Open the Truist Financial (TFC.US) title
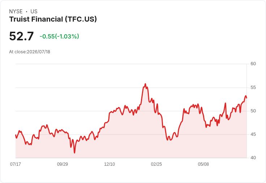The width and height of the screenshot is (266, 183). click(53, 19)
